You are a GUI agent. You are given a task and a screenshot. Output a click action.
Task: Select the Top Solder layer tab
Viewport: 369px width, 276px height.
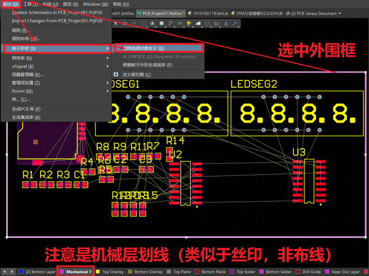(243, 272)
